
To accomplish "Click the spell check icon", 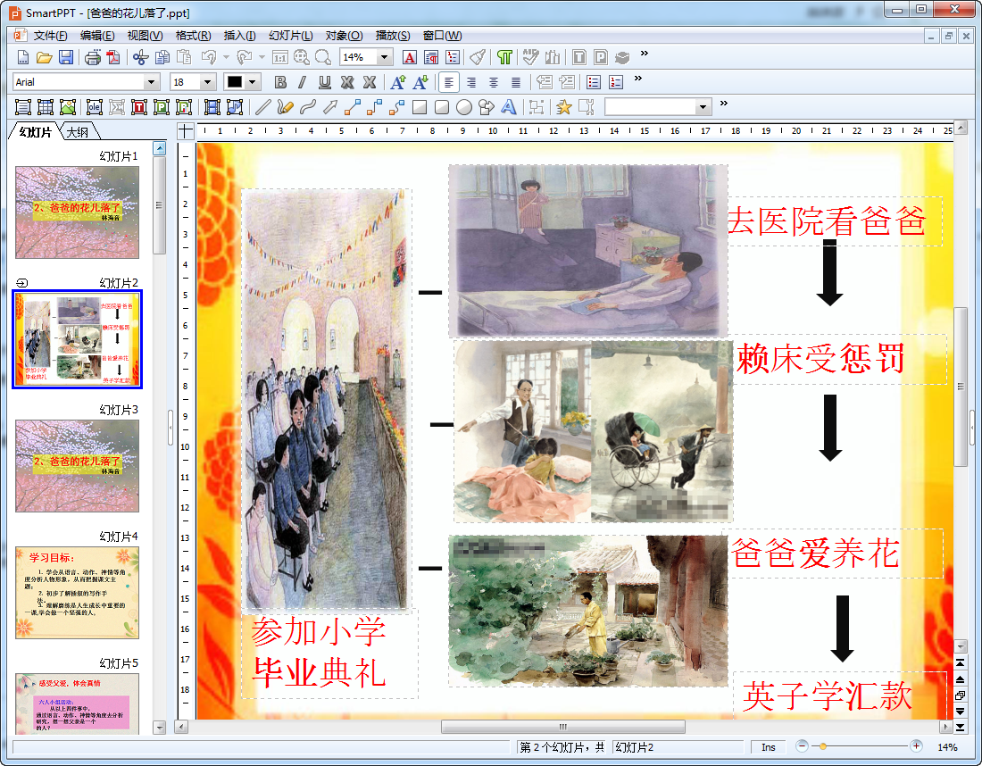I will click(x=531, y=58).
